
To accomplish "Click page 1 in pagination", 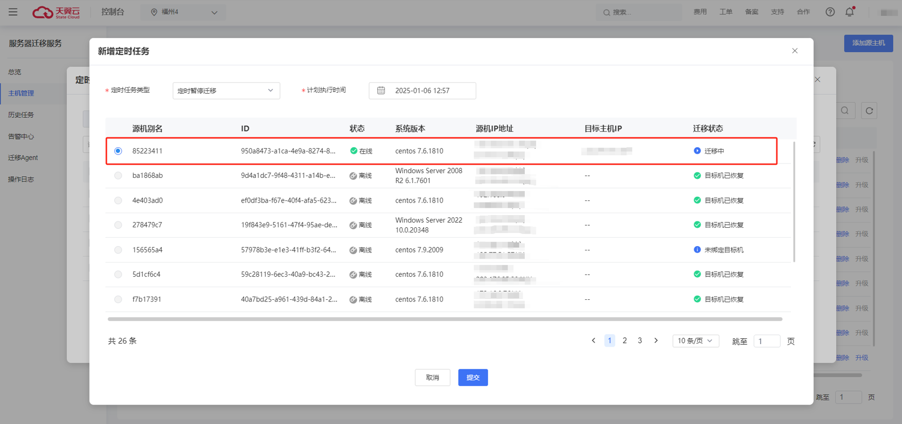I will [x=609, y=340].
